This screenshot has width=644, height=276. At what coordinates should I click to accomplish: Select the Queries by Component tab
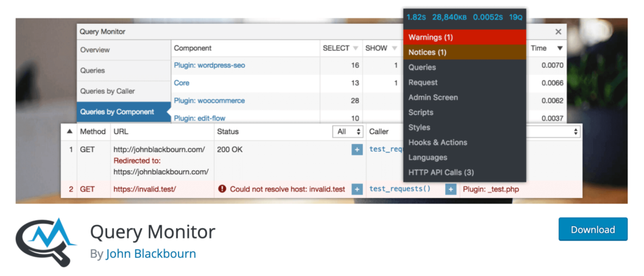pyautogui.click(x=124, y=112)
